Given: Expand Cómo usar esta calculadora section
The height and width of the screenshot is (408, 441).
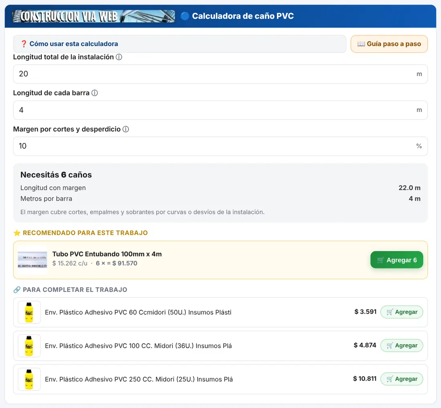Looking at the screenshot, I should point(180,44).
